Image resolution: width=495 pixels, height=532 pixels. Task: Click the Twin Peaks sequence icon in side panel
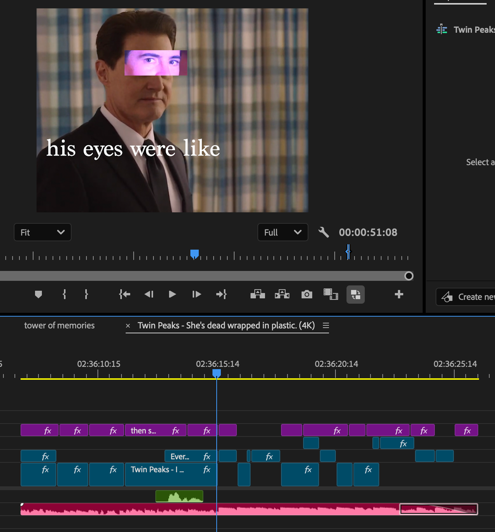(442, 29)
